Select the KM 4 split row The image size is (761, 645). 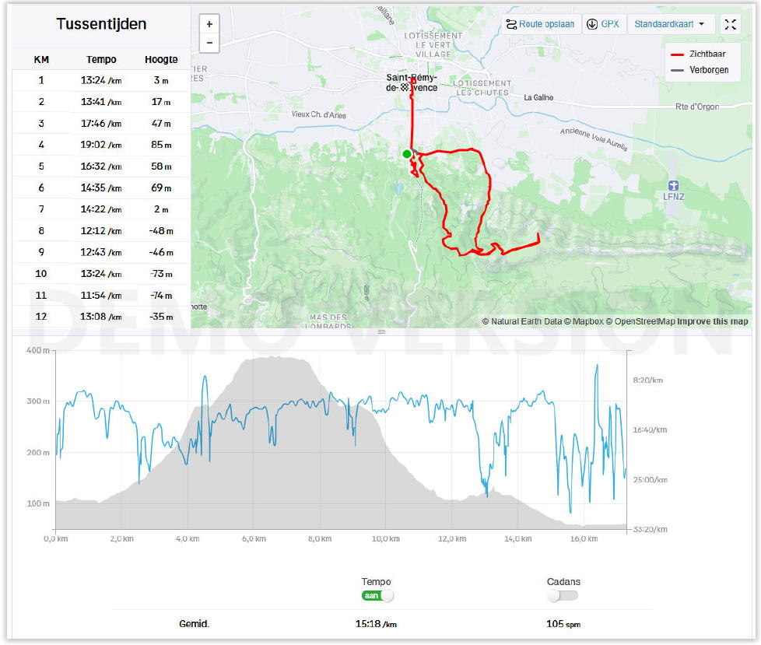click(x=101, y=145)
